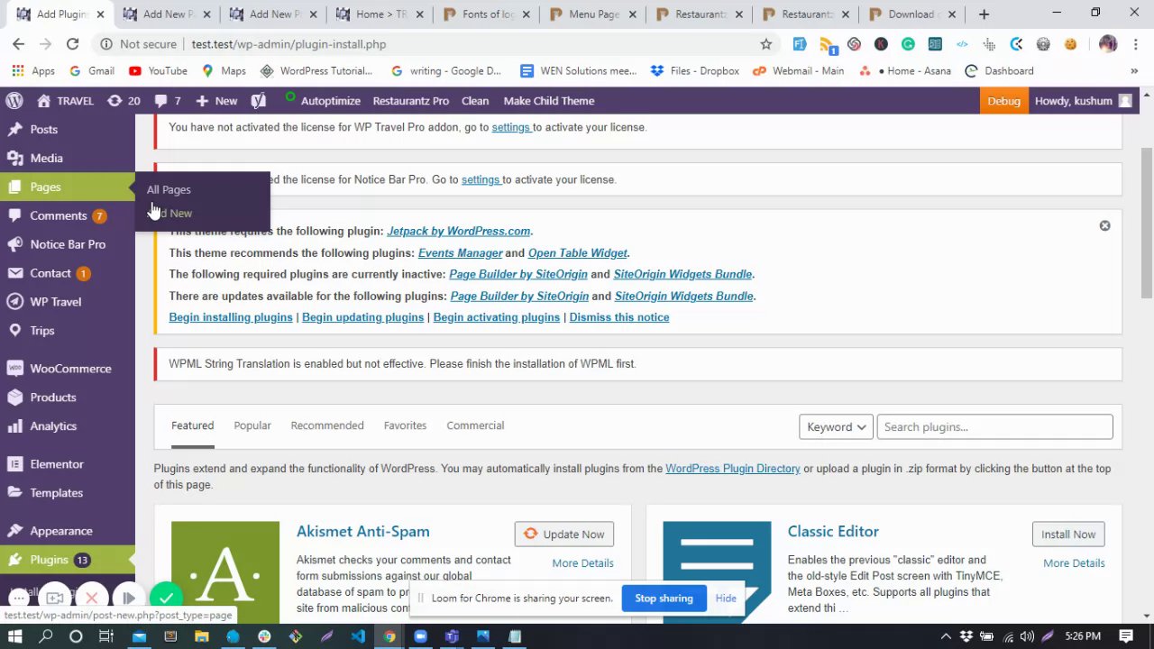Open Zoom from the taskbar
Viewport: 1154px width, 649px height.
click(420, 636)
